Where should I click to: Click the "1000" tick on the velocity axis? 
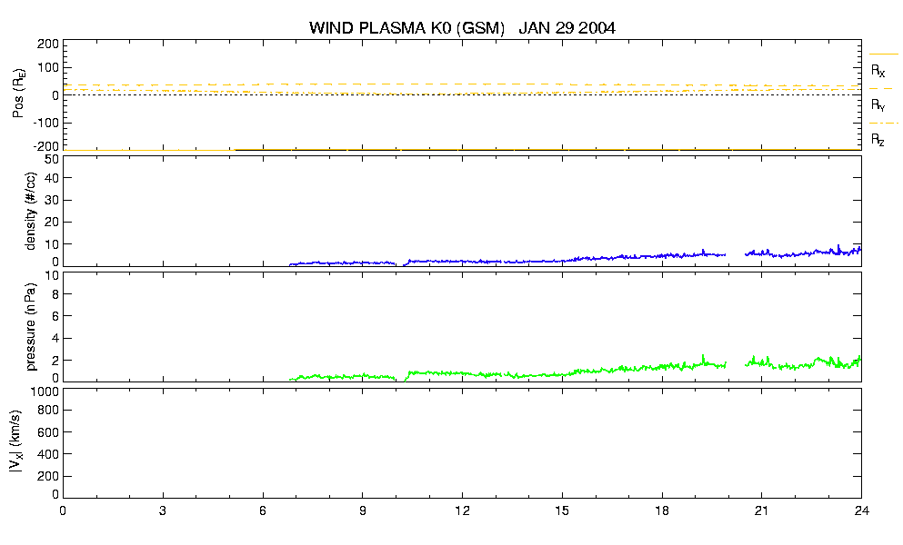click(x=44, y=391)
